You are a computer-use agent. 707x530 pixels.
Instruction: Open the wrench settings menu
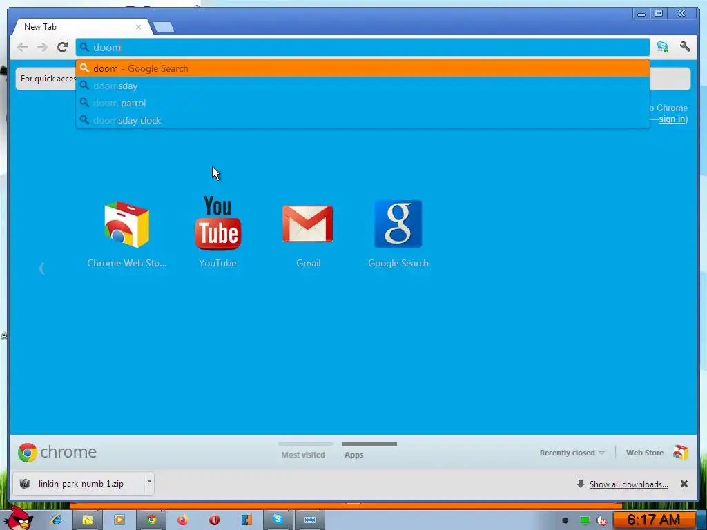pos(685,46)
